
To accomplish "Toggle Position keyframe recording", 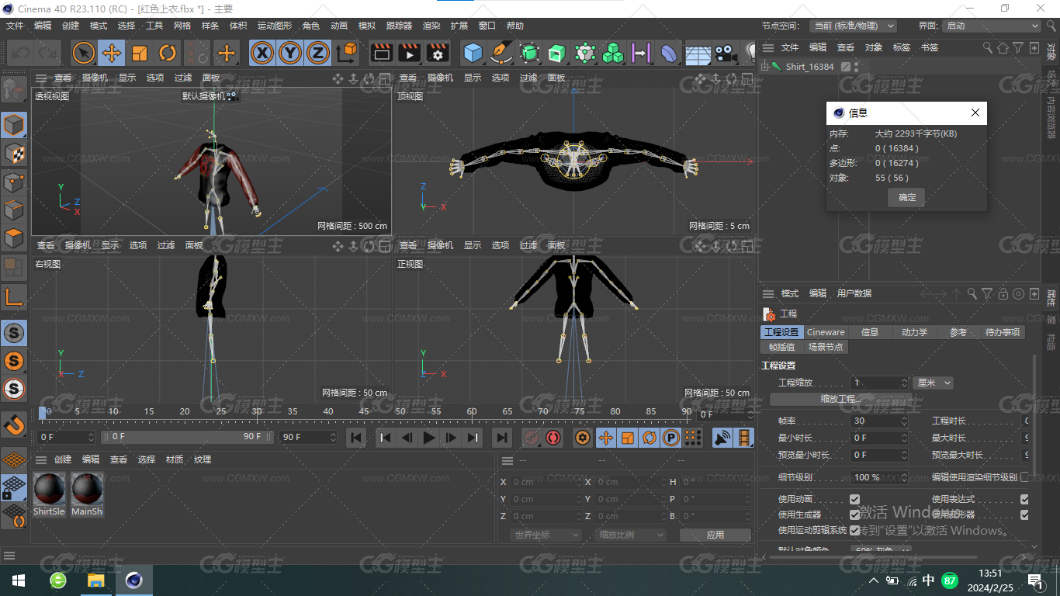I will pyautogui.click(x=605, y=438).
